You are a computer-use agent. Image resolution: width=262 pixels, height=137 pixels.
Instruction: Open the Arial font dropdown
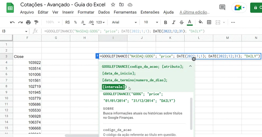[x=124, y=22]
